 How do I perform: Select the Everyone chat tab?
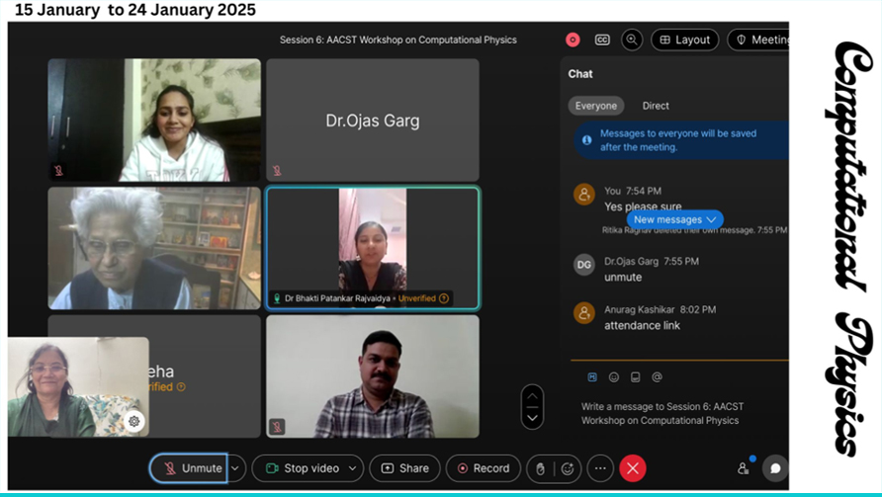596,106
